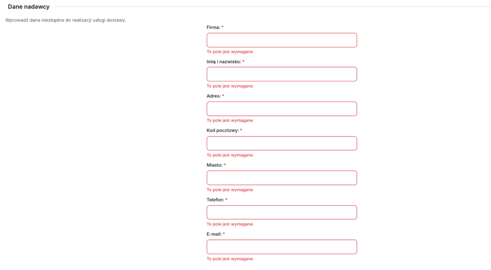Click the Firma field label

coord(213,27)
